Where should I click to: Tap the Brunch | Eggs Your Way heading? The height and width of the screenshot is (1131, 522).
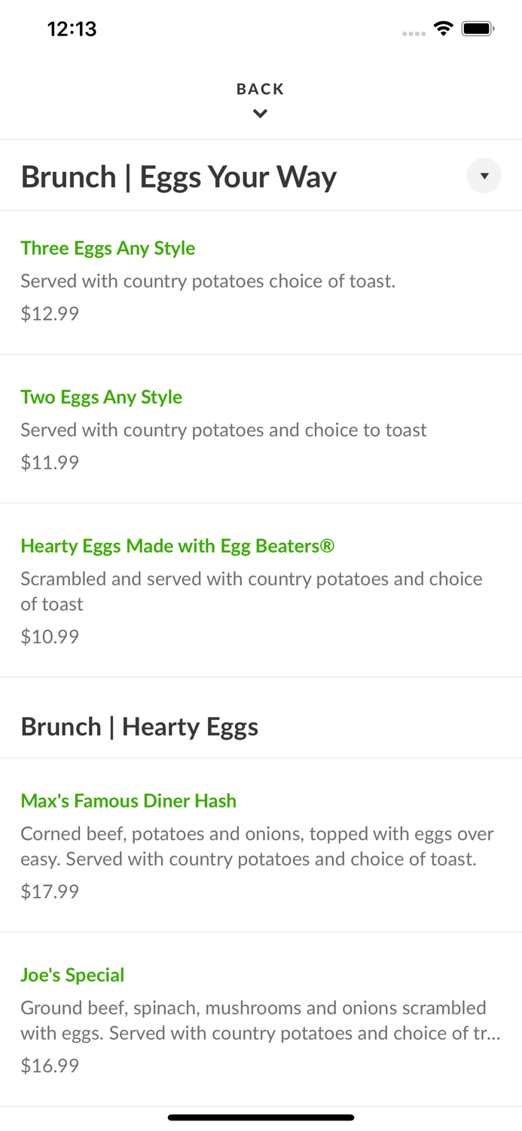[179, 176]
